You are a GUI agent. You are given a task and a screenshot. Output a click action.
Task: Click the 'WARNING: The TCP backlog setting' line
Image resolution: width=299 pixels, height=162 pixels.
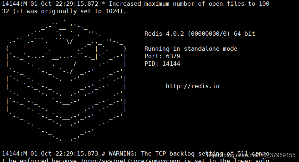pos(136,153)
